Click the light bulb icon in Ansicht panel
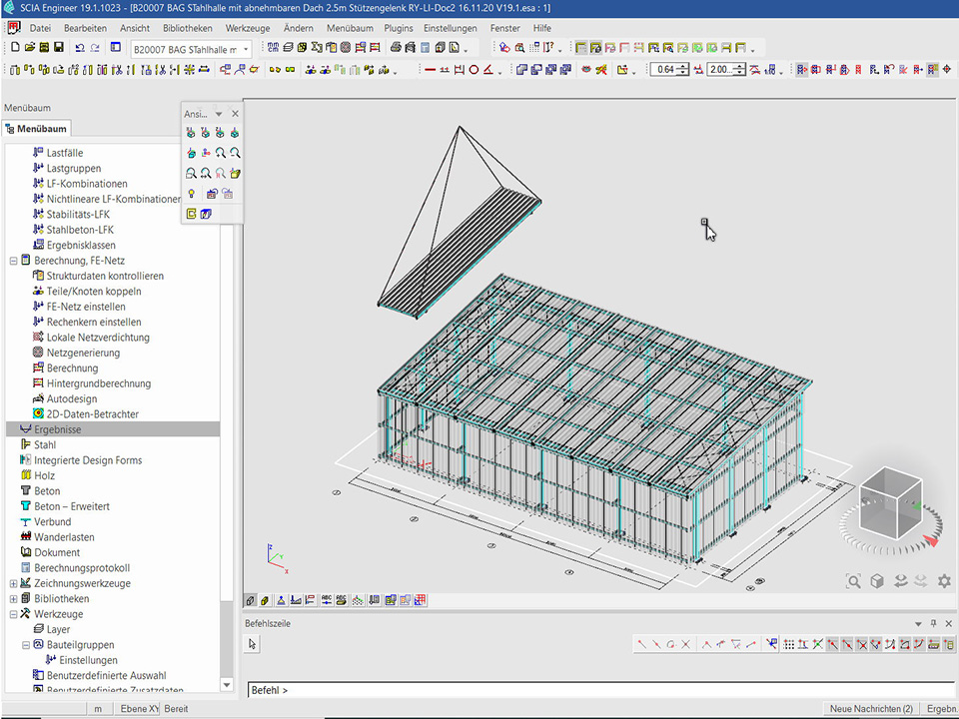Viewport: 959px width, 719px height. (x=191, y=194)
